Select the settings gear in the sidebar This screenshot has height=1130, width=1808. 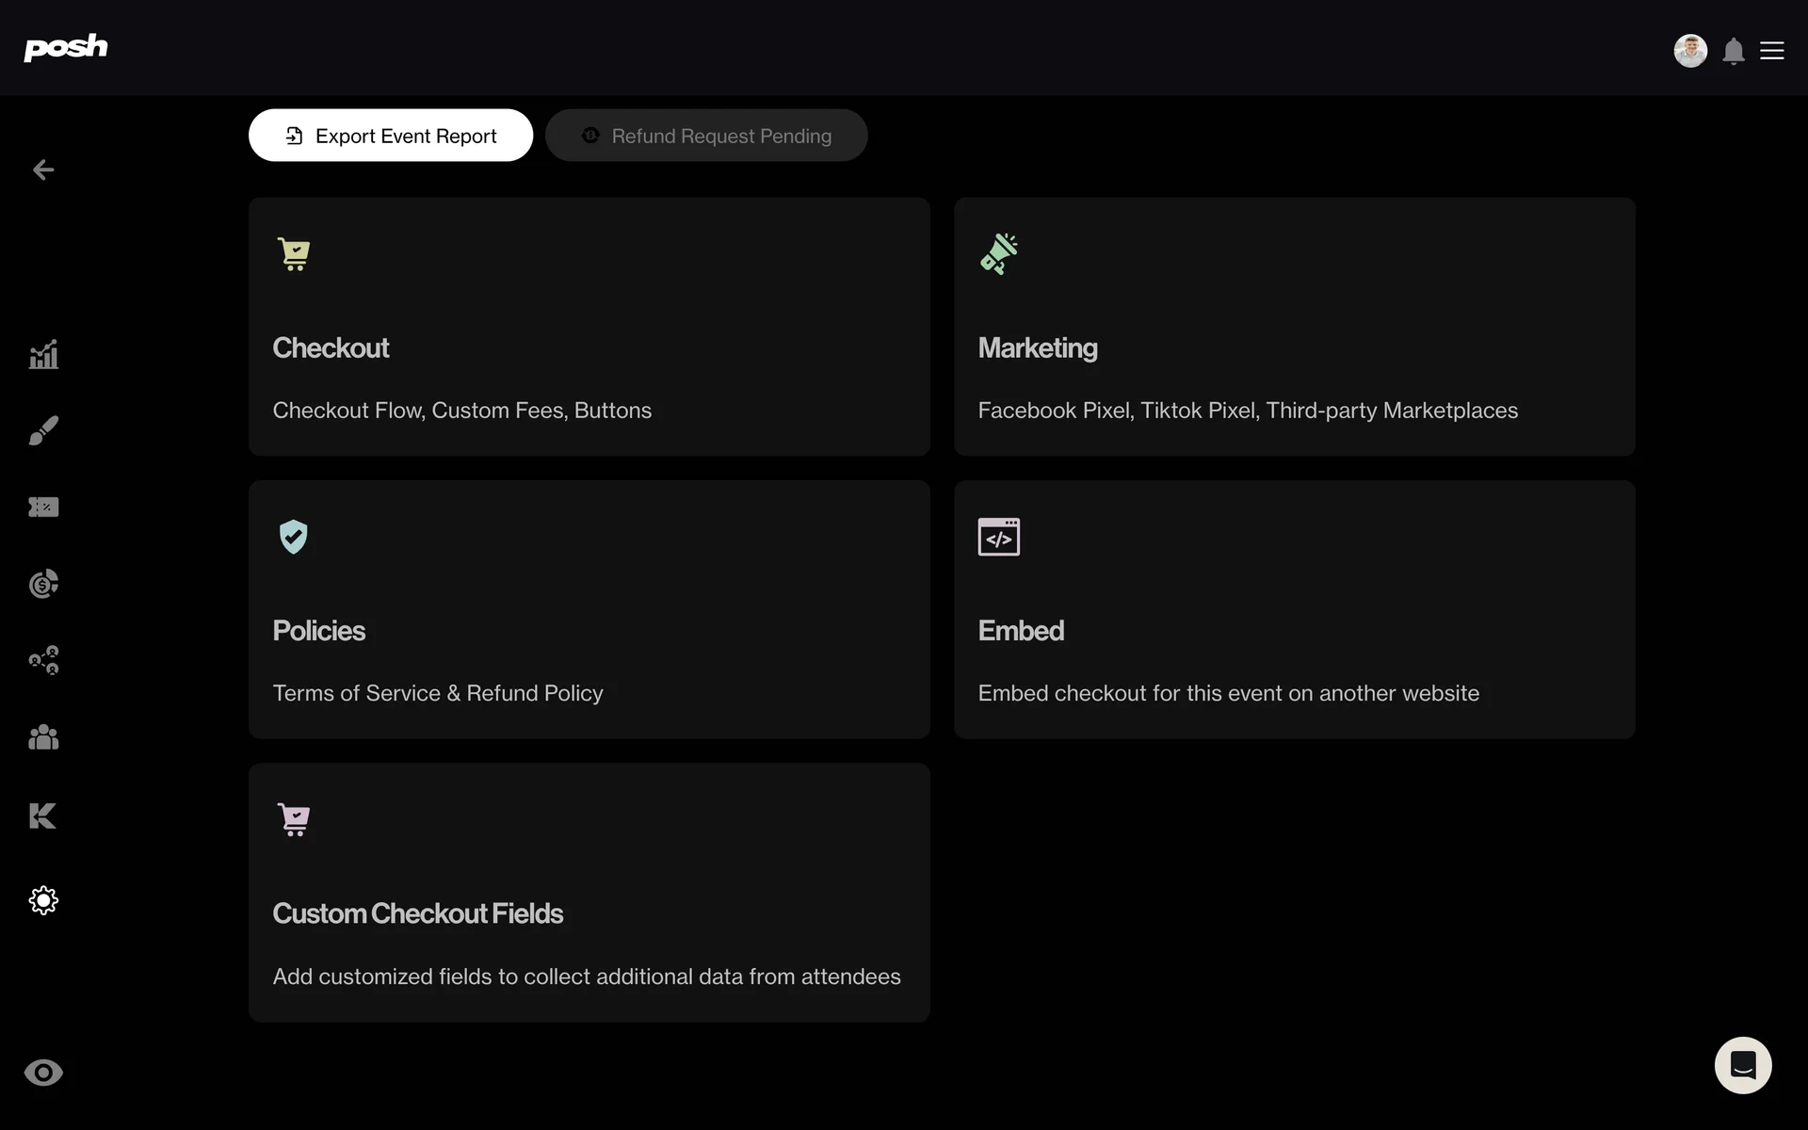[x=43, y=900]
